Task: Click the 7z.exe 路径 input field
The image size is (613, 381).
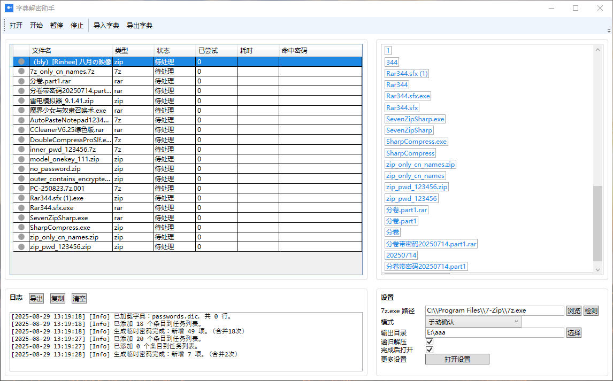Action: pos(495,311)
